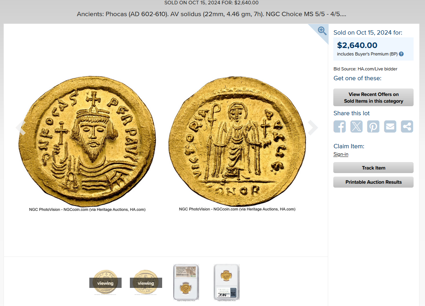
Task: Go to the next image arrow
Action: 313,127
